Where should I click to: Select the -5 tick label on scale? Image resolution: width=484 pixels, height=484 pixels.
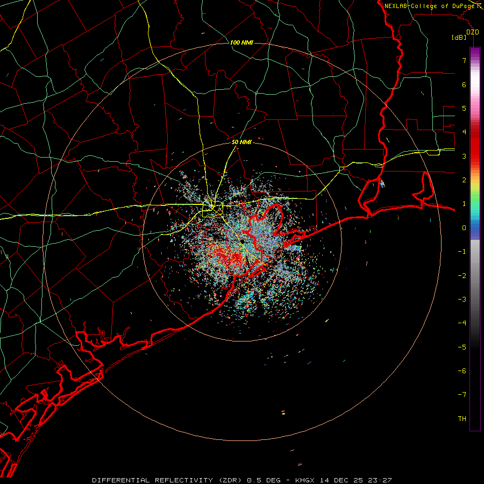coord(462,347)
